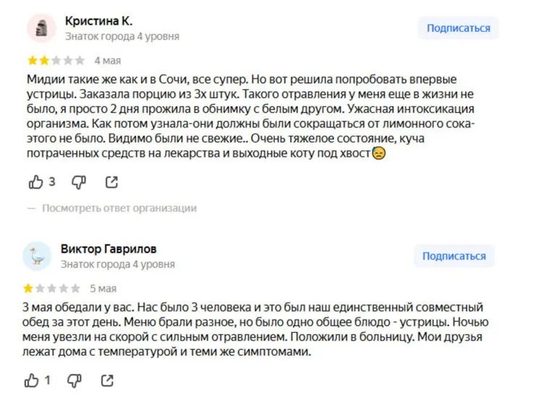Click Подписаться next to Виктор Гаврилов

[454, 256]
